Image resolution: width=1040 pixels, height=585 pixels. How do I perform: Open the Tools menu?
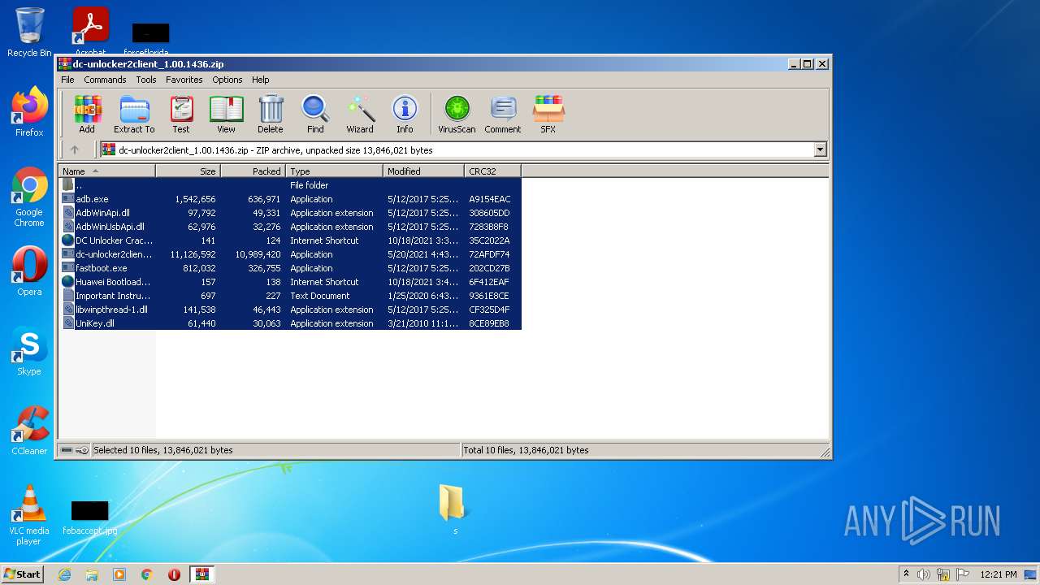pyautogui.click(x=146, y=80)
